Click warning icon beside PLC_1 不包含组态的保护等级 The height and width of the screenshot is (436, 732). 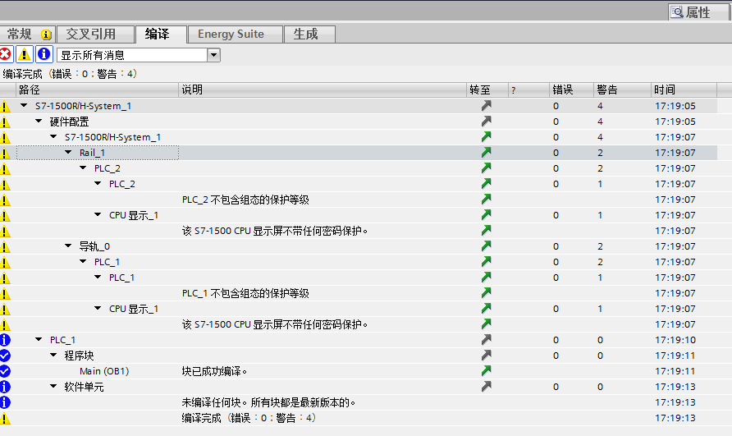[x=5, y=293]
